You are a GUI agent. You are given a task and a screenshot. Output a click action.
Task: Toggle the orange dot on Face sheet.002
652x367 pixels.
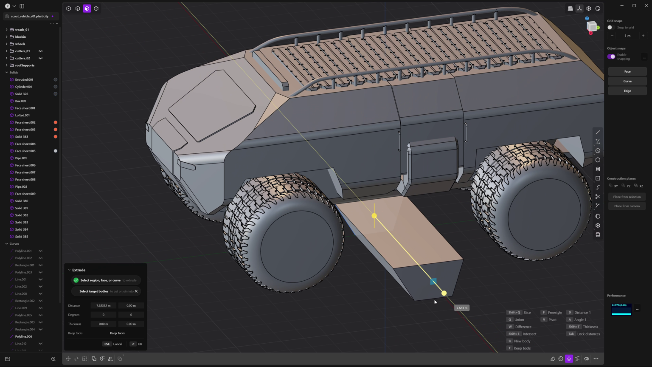[x=55, y=122]
